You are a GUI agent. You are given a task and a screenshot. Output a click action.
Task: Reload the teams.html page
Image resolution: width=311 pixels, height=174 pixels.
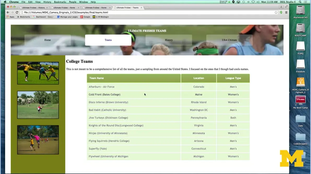16,12
